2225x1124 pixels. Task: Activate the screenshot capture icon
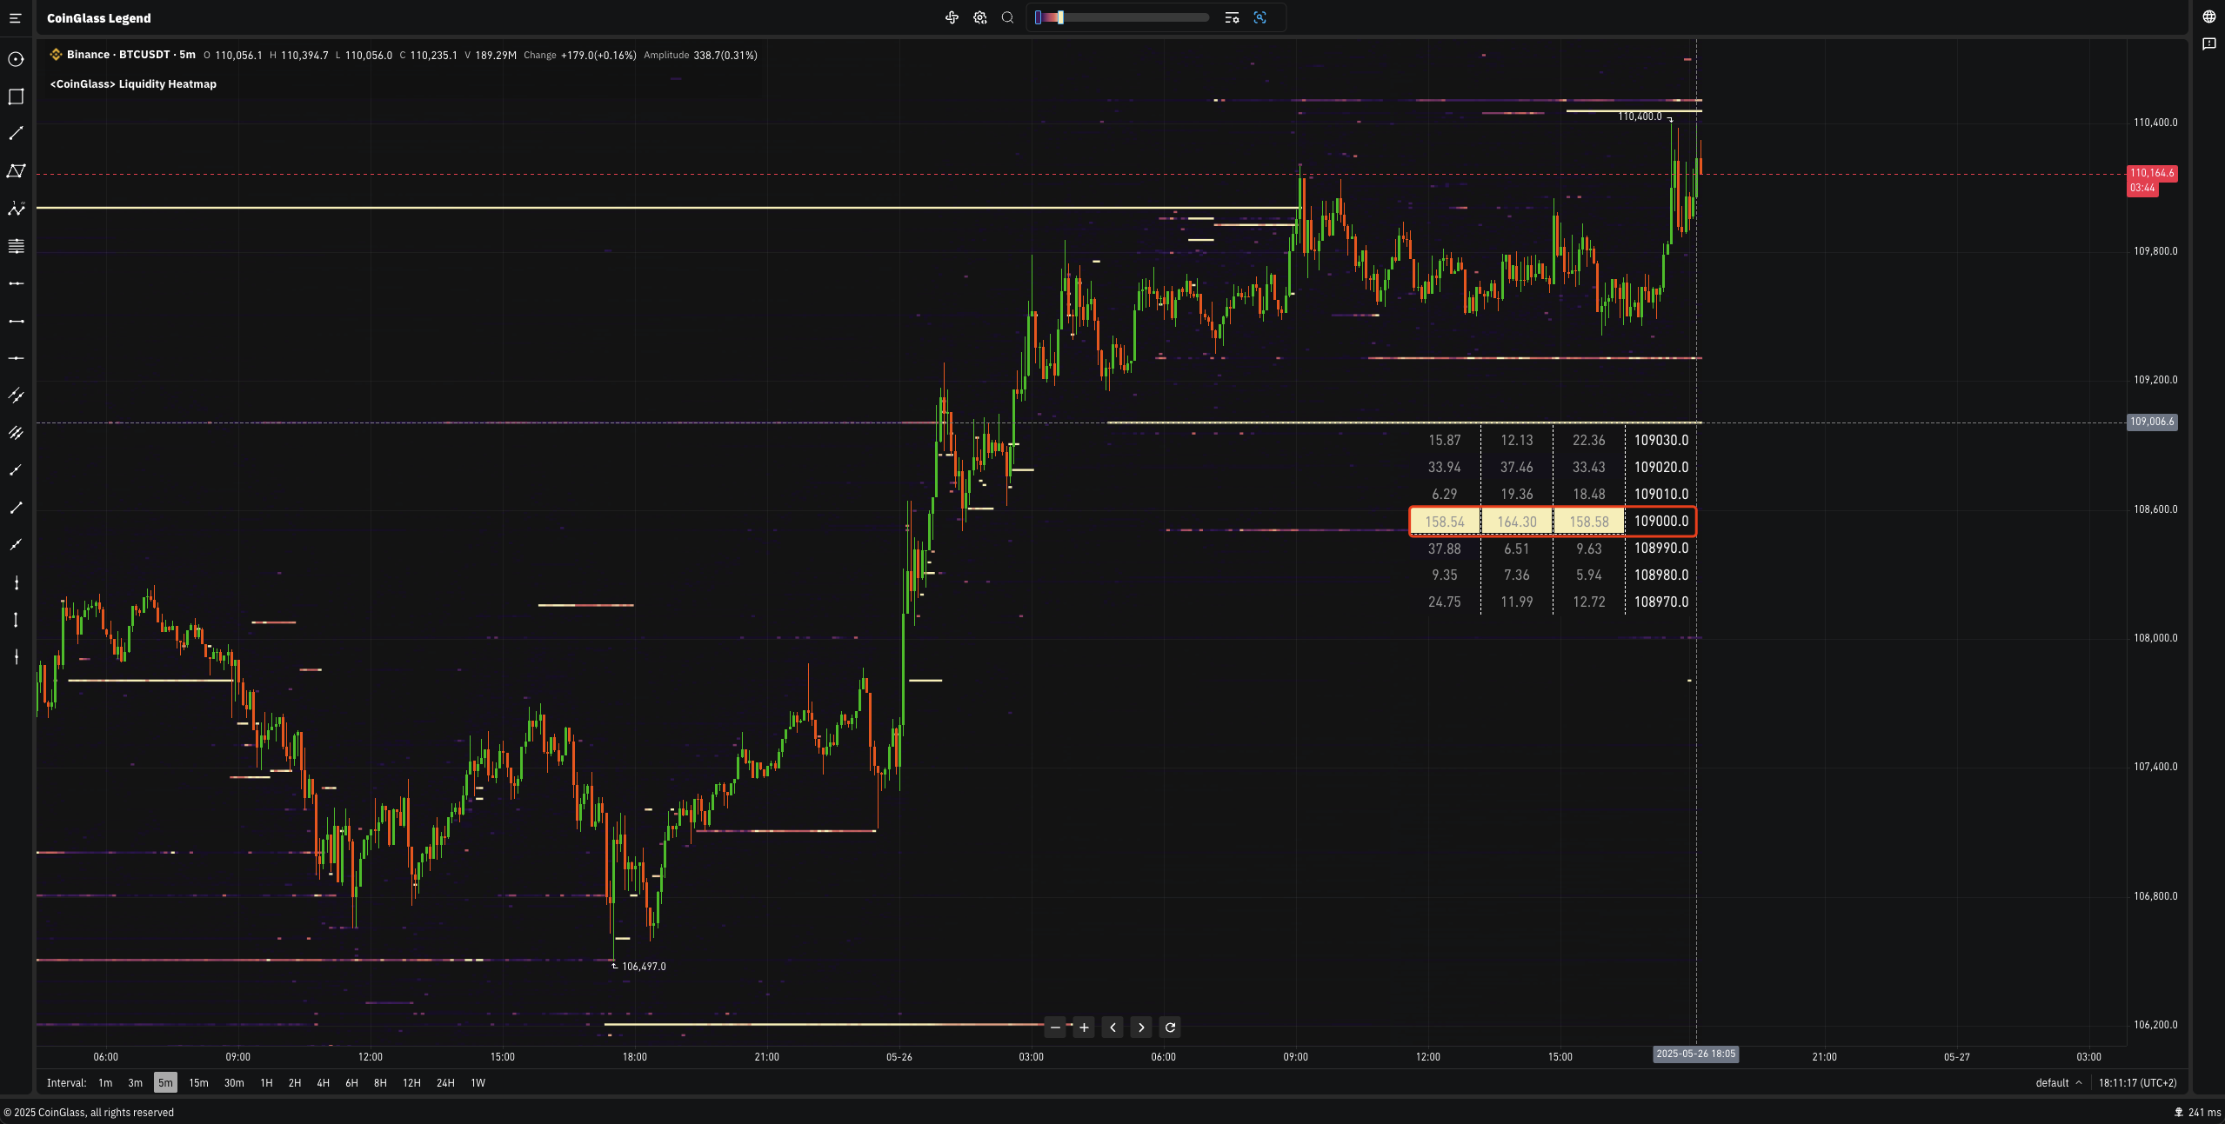(x=1259, y=17)
